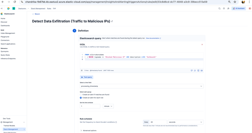Go back with the browser back arrow
The height and width of the screenshot is (133, 252).
[x=3, y=2]
